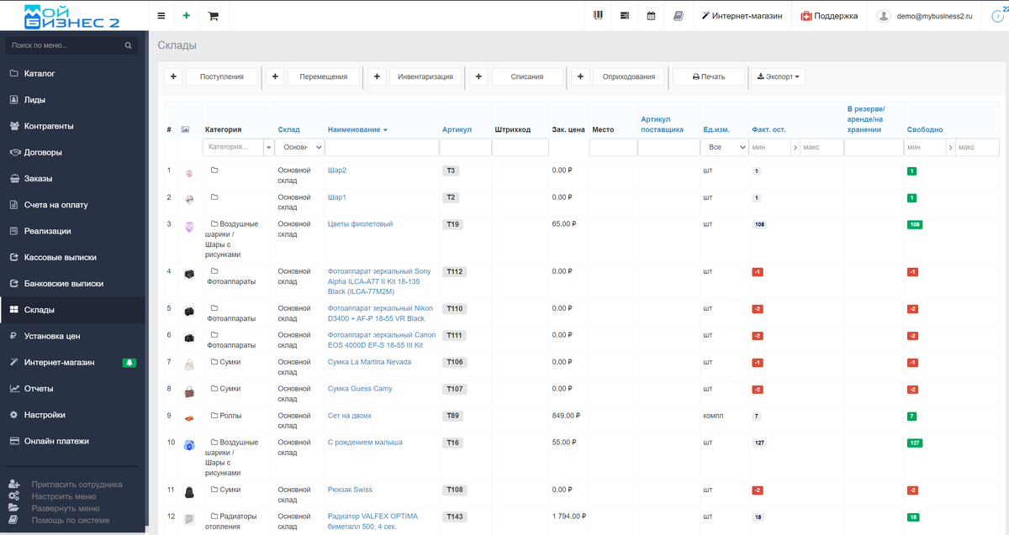The height and width of the screenshot is (535, 1009).
Task: Open the Цветы фиолетовый product link
Action: [x=360, y=224]
